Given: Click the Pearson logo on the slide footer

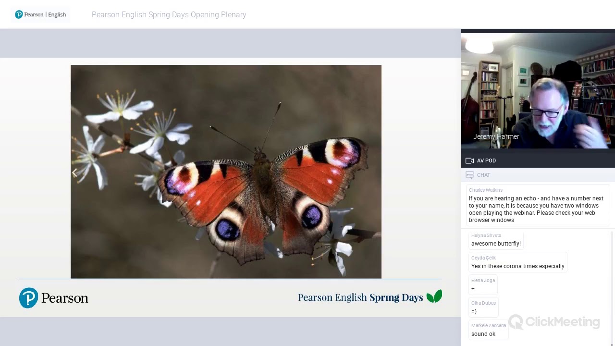Looking at the screenshot, I should (x=54, y=298).
